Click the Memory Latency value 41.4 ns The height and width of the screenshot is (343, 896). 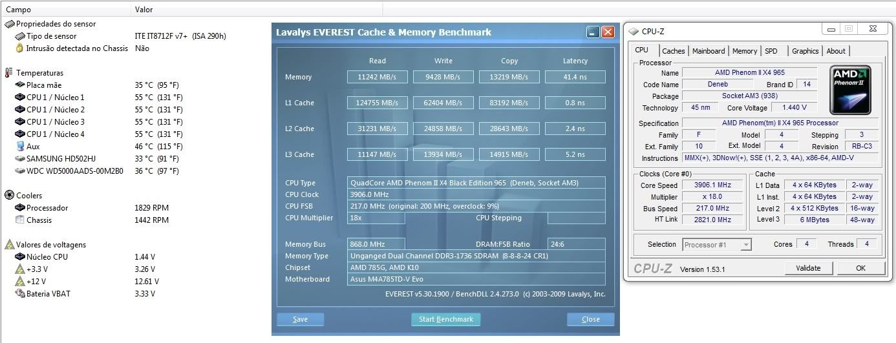click(x=575, y=77)
